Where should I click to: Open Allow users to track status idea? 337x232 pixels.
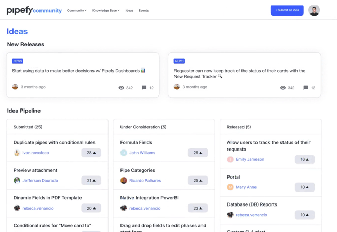coord(268,146)
